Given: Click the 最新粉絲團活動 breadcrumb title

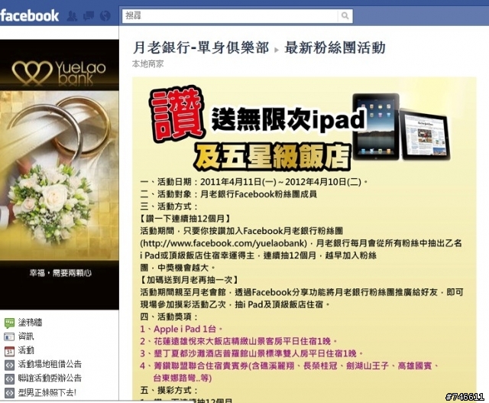Looking at the screenshot, I should point(335,47).
